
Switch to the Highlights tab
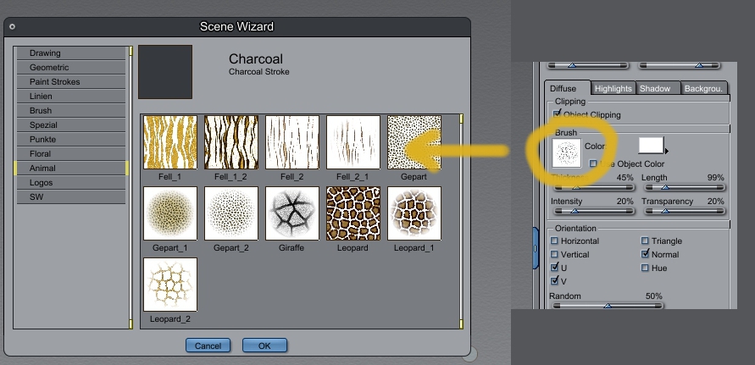613,88
